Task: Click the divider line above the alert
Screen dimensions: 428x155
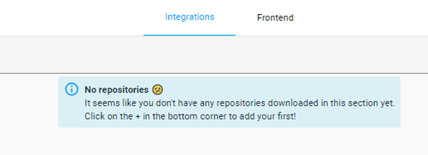Action: [x=214, y=73]
